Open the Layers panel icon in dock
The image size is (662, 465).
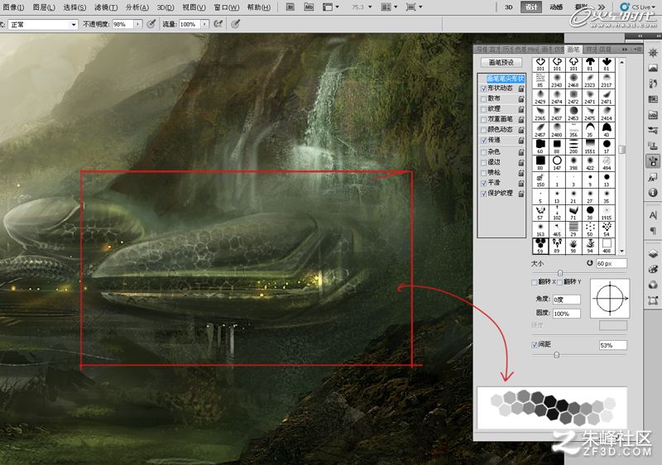pyautogui.click(x=653, y=253)
